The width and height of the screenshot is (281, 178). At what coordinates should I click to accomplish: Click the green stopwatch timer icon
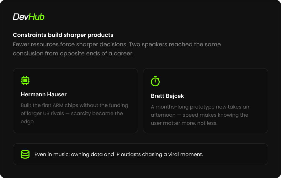[155, 81]
